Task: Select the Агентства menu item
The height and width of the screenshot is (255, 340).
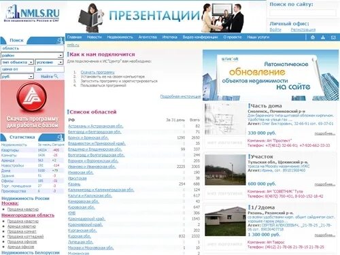Action: pyautogui.click(x=148, y=37)
